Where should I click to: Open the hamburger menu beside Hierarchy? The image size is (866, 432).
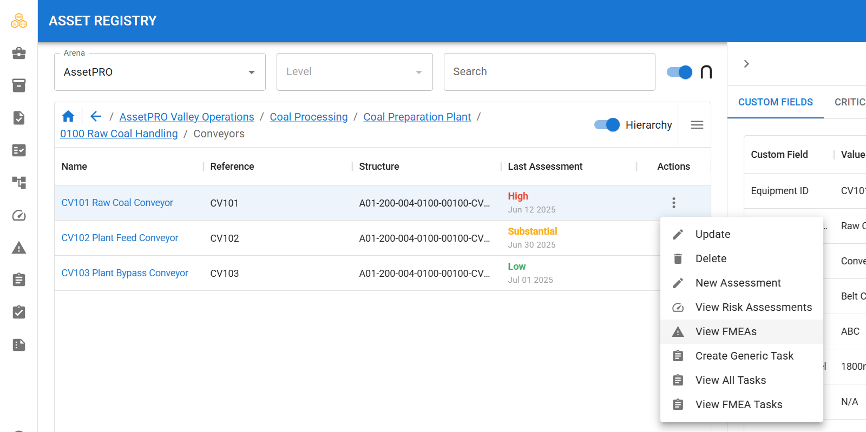click(x=697, y=125)
